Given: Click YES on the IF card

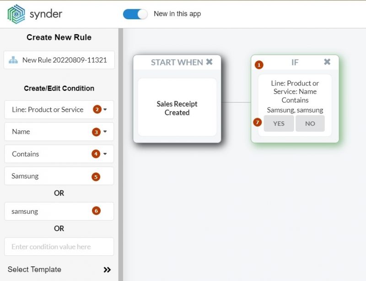Looking at the screenshot, I should [279, 123].
